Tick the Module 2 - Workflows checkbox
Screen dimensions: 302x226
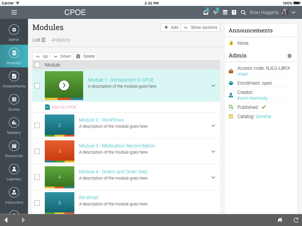click(x=37, y=125)
